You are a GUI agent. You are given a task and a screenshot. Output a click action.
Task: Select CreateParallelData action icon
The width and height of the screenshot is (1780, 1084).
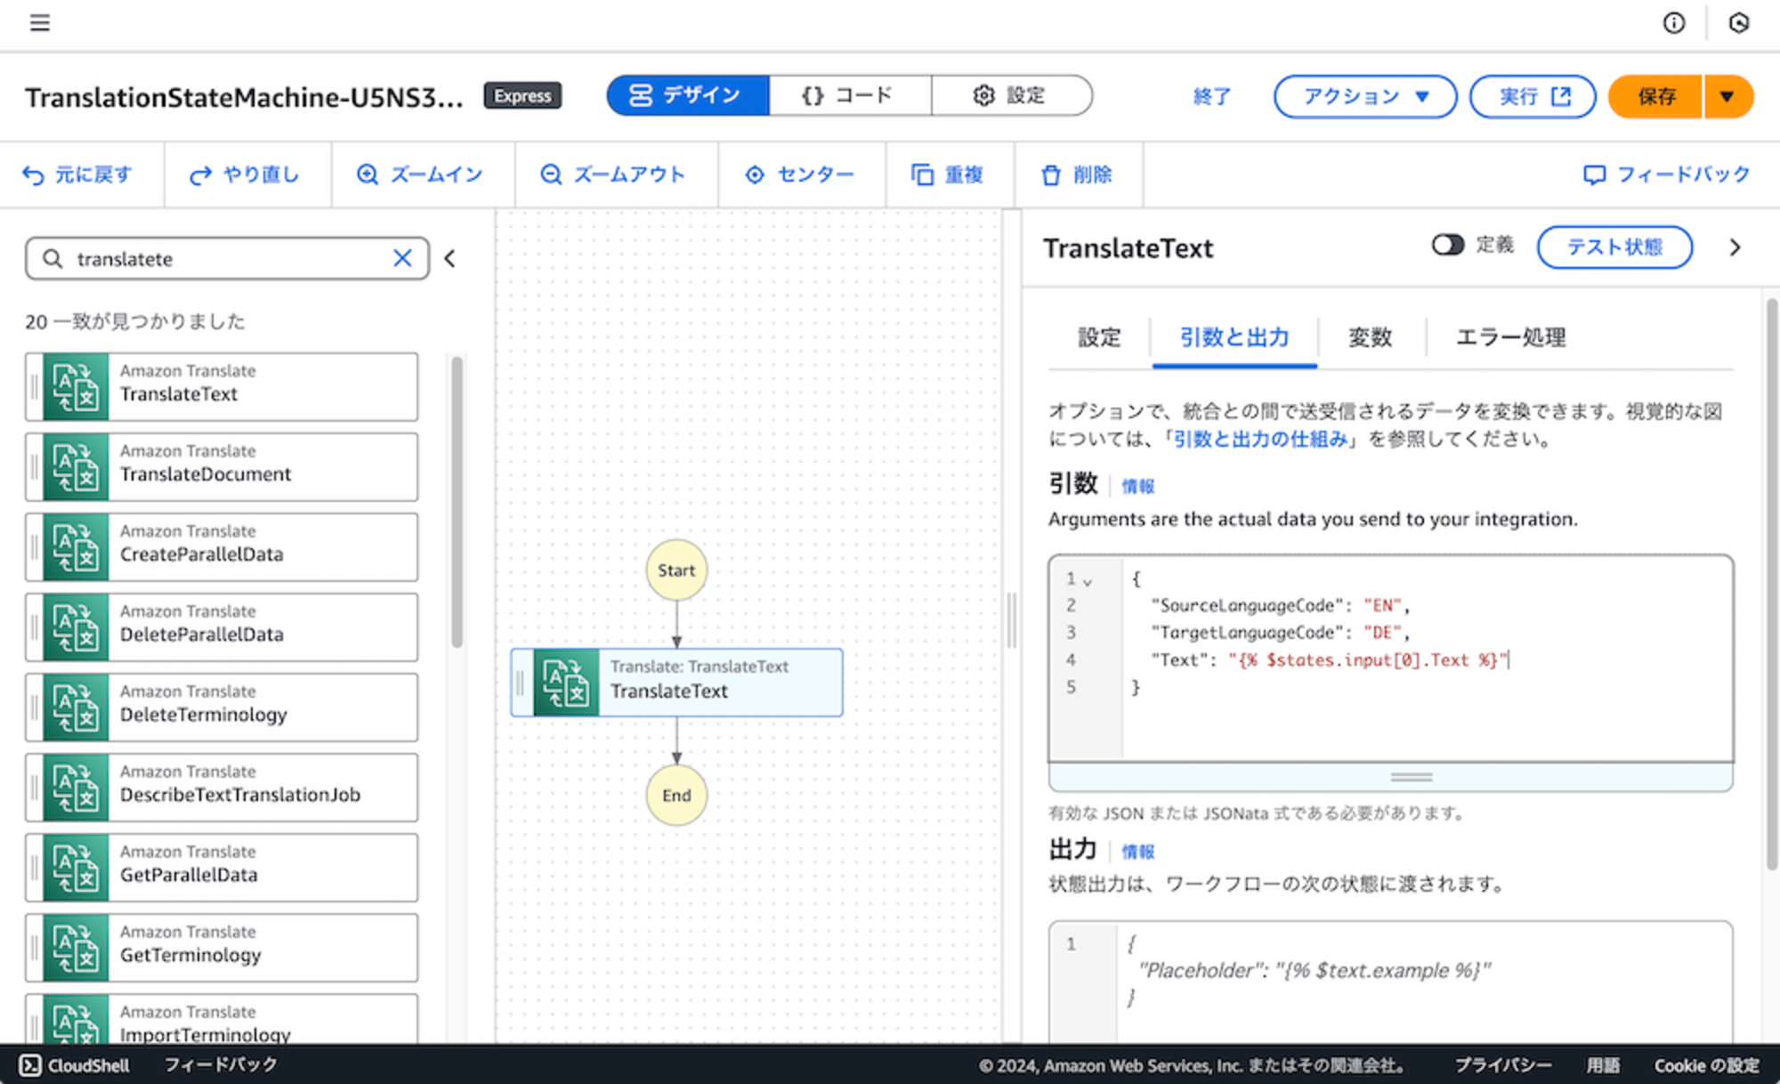click(x=76, y=547)
